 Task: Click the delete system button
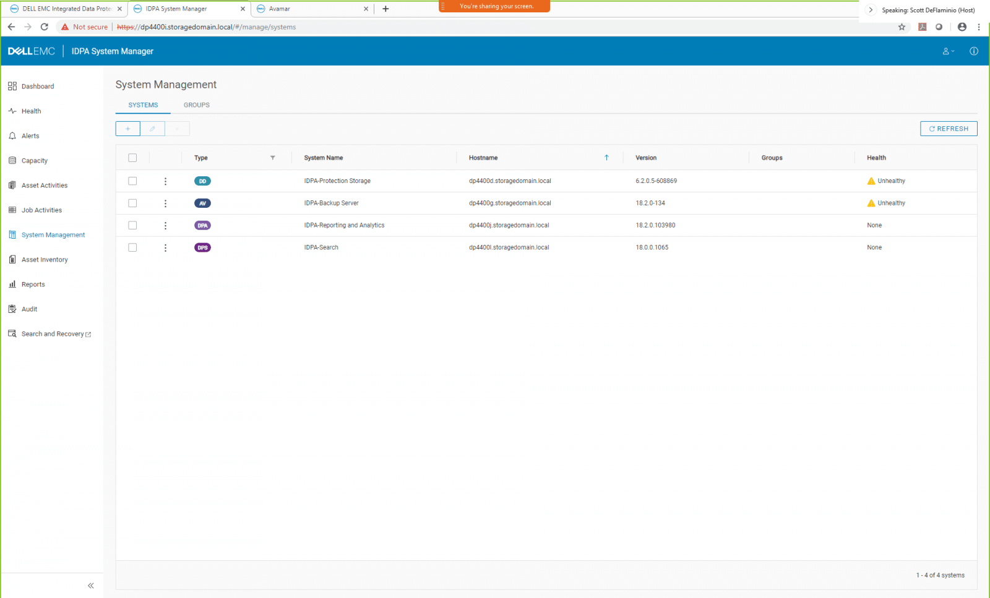[177, 129]
